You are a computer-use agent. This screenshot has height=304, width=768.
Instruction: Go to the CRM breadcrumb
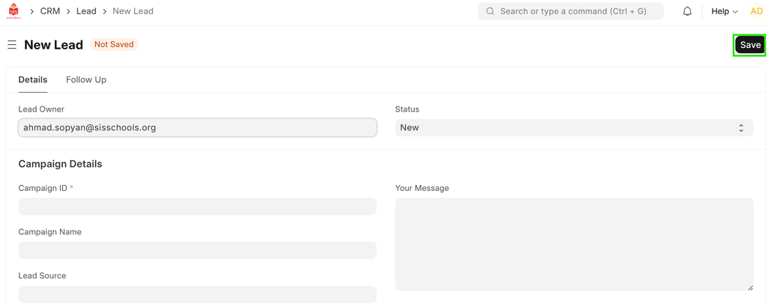50,11
